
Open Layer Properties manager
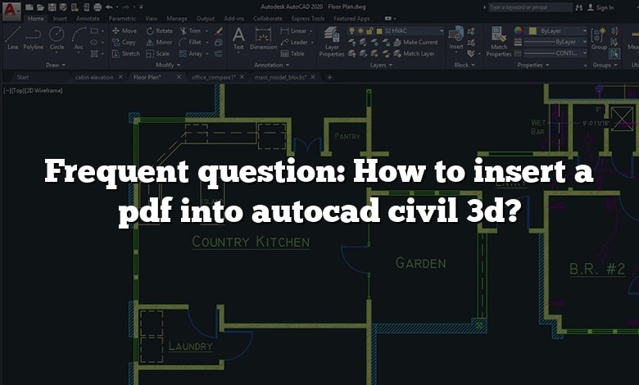(x=332, y=42)
